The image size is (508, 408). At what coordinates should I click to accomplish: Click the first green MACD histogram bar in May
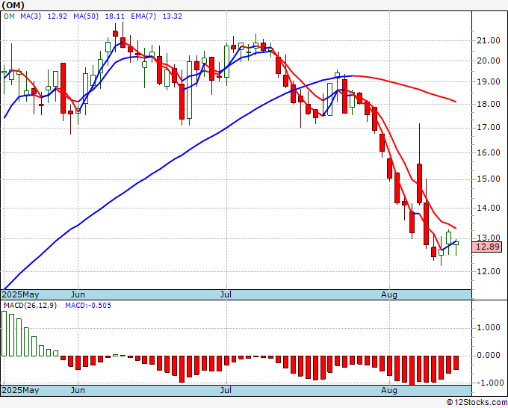(4, 333)
